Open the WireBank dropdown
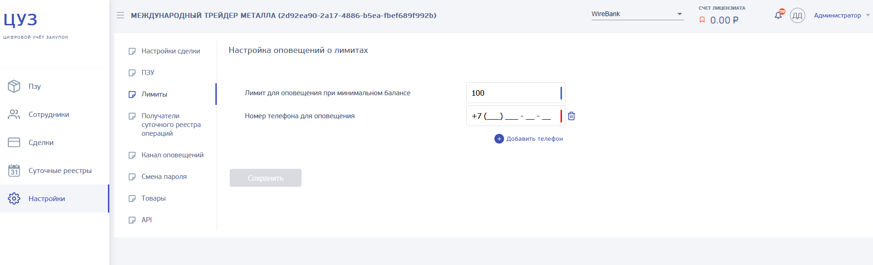The image size is (873, 265). coord(637,14)
